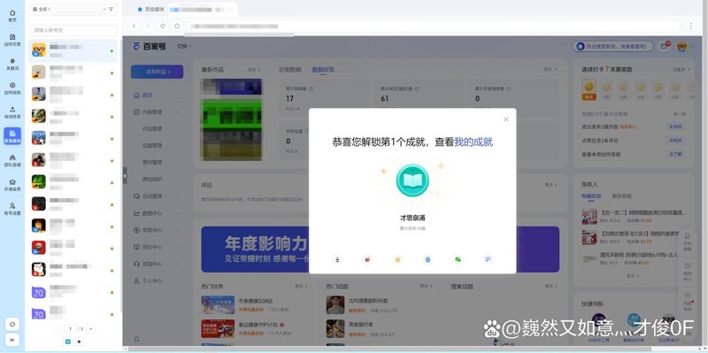
Task: Share achievement to WeChat
Action: point(458,259)
